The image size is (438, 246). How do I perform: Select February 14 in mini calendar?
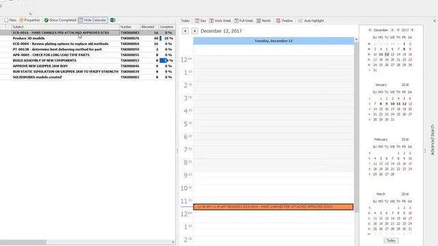(x=392, y=164)
